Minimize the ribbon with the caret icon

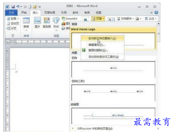pyautogui.click(x=151, y=13)
